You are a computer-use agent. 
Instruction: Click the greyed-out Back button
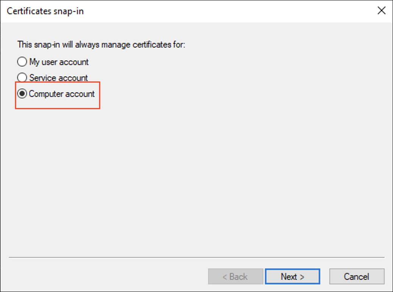click(x=235, y=277)
